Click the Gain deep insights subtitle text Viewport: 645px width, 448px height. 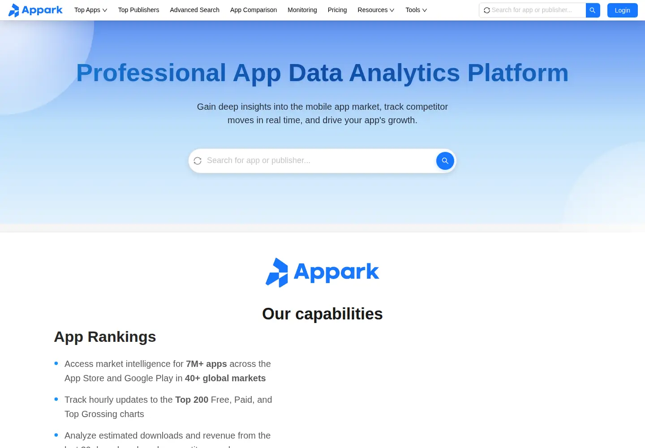point(322,113)
